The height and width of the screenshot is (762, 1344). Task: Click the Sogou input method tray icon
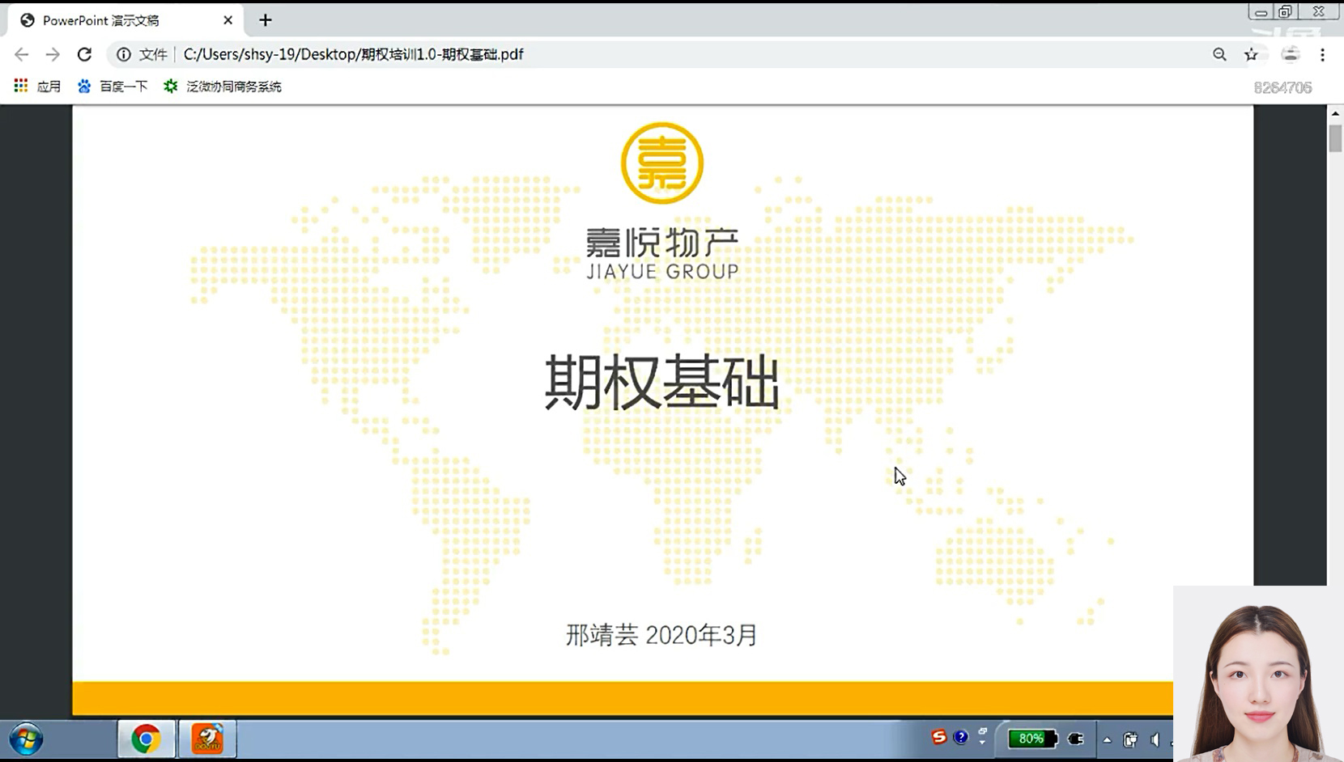point(938,737)
